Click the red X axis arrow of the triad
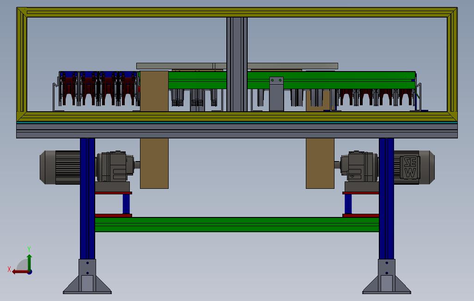The width and height of the screenshot is (474, 301). coord(20,272)
